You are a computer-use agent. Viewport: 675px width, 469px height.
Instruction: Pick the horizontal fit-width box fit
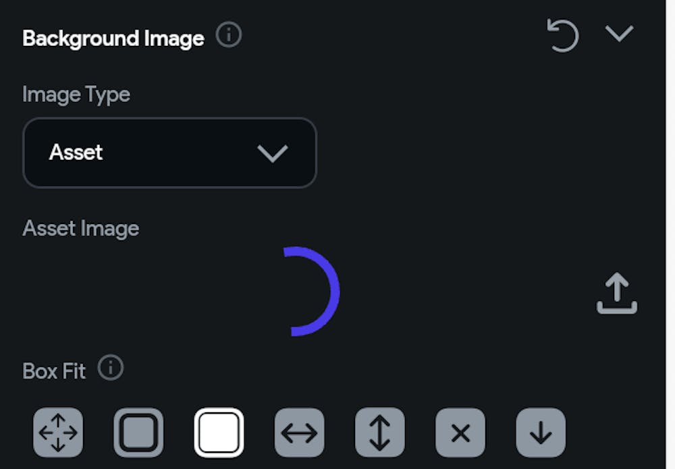[x=299, y=433]
